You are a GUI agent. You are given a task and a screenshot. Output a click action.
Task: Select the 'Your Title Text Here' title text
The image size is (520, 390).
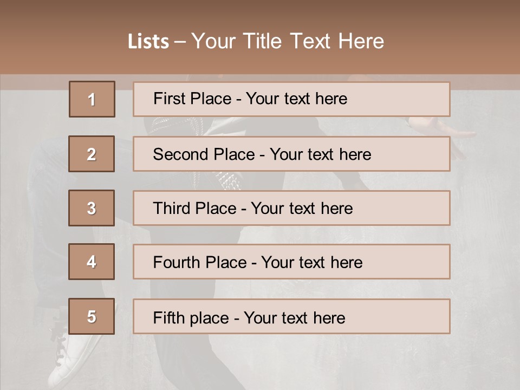coord(288,41)
